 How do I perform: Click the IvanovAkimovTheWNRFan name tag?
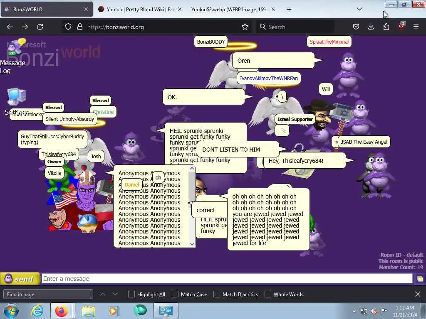(269, 78)
